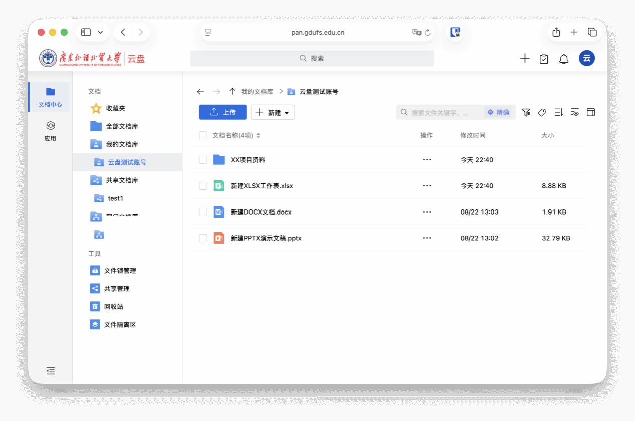Click the 云 user avatar
The width and height of the screenshot is (635, 421).
(x=587, y=58)
